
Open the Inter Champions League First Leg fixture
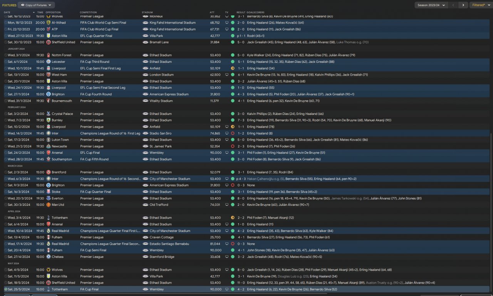(x=246, y=133)
